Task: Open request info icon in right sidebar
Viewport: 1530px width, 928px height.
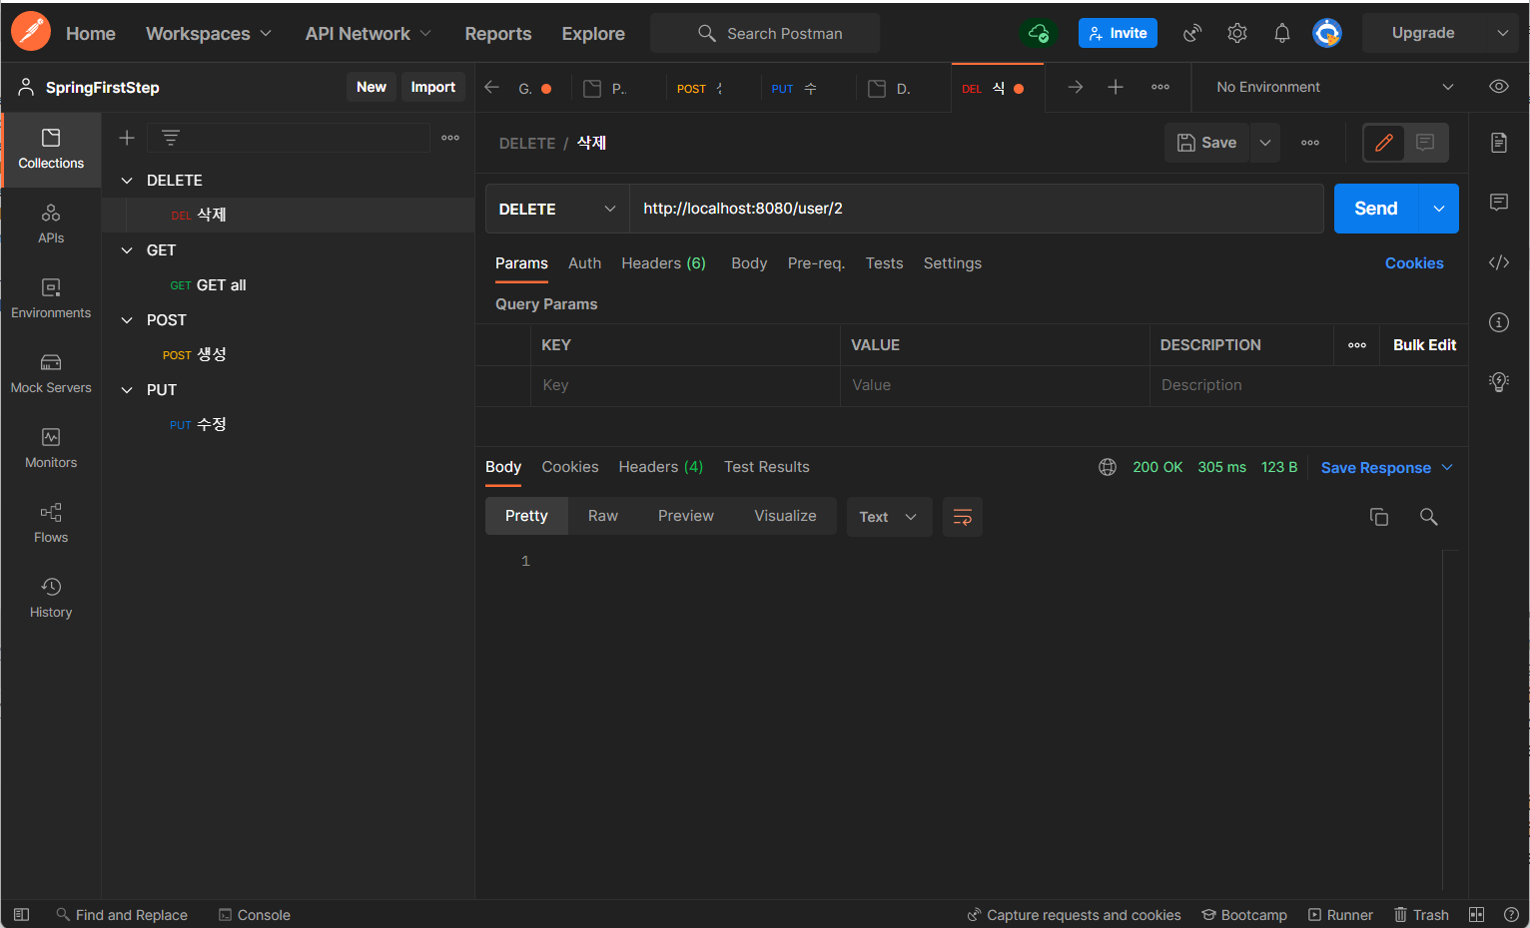Action: 1499,322
